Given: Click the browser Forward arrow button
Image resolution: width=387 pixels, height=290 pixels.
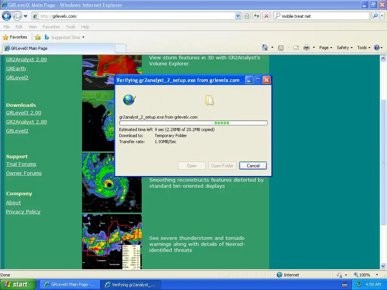Looking at the screenshot, I should [x=17, y=16].
